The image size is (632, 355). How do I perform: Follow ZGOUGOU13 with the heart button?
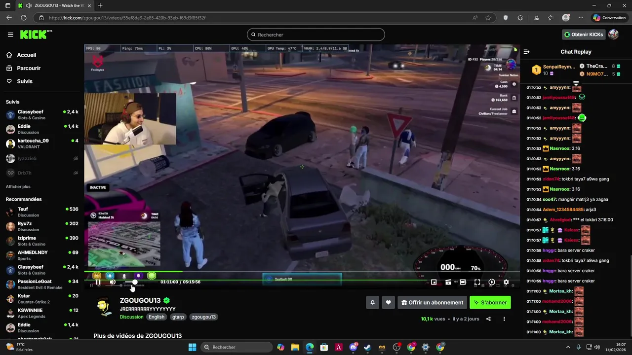click(x=389, y=302)
